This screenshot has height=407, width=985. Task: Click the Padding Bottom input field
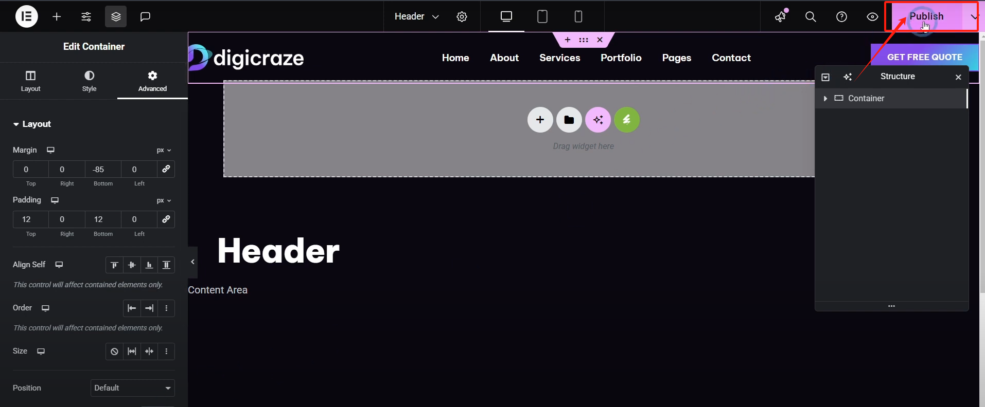103,219
